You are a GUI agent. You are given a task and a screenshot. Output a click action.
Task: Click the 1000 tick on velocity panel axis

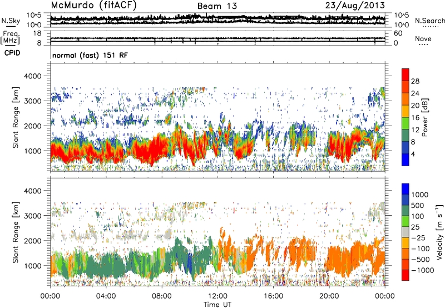click(x=33, y=266)
